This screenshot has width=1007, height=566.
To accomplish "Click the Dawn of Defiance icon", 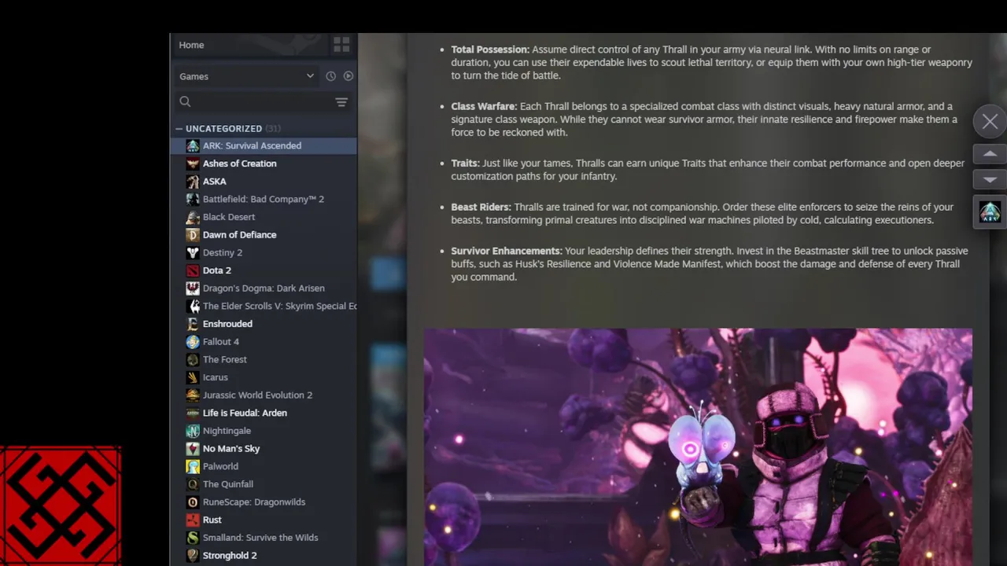I will click(x=193, y=235).
